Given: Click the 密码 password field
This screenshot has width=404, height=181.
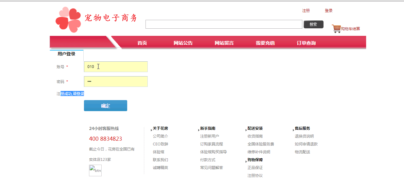Looking at the screenshot, I should pos(116,82).
